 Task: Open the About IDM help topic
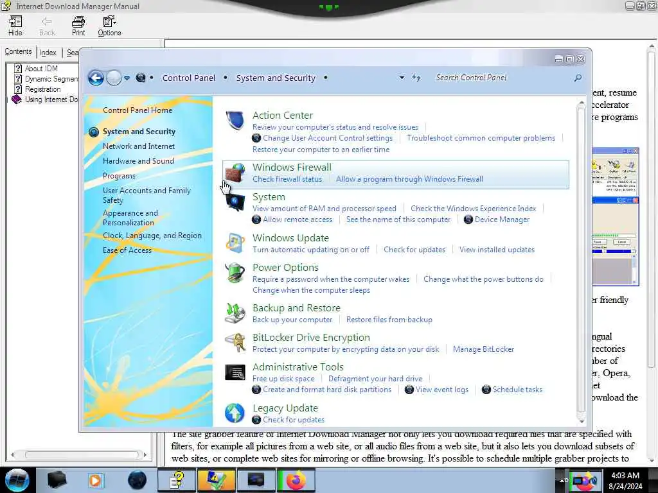point(40,68)
